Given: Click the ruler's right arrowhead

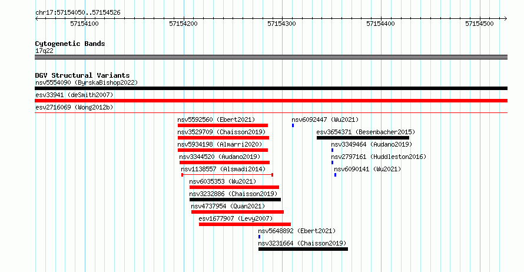Looking at the screenshot, I should click(x=506, y=19).
